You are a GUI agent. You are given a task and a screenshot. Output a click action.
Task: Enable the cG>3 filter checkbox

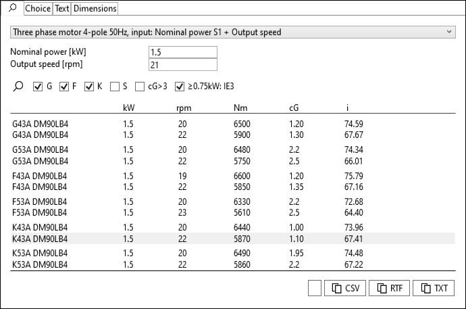(139, 87)
